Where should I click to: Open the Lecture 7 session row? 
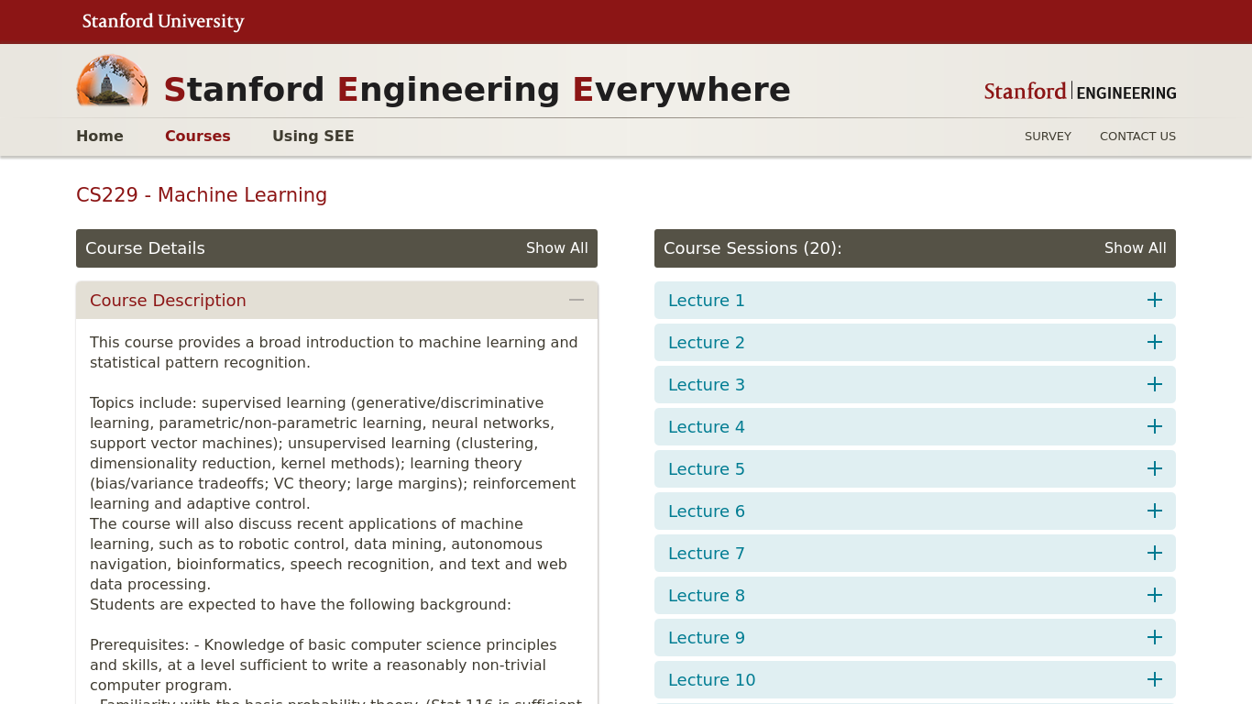915,553
